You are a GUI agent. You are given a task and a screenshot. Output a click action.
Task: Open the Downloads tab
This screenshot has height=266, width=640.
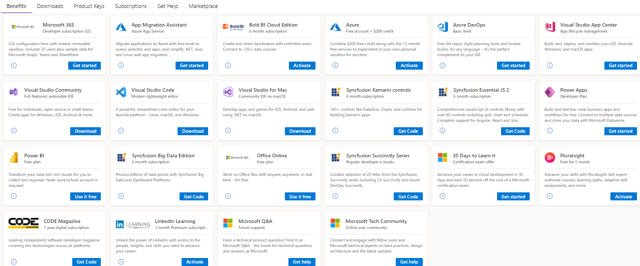50,6
